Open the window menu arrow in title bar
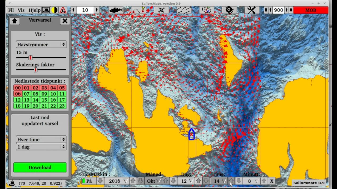Viewport: 337px width, 189px height. [10, 3]
